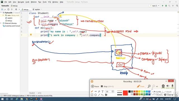Viewport: 179px width, 101px height.
Task: Open Scratches and Consoles node
Action: tap(11, 26)
